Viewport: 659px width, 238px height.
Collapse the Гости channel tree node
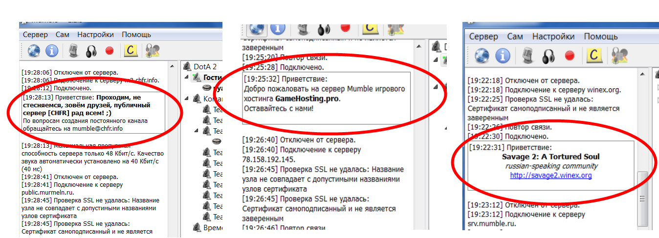coord(187,78)
